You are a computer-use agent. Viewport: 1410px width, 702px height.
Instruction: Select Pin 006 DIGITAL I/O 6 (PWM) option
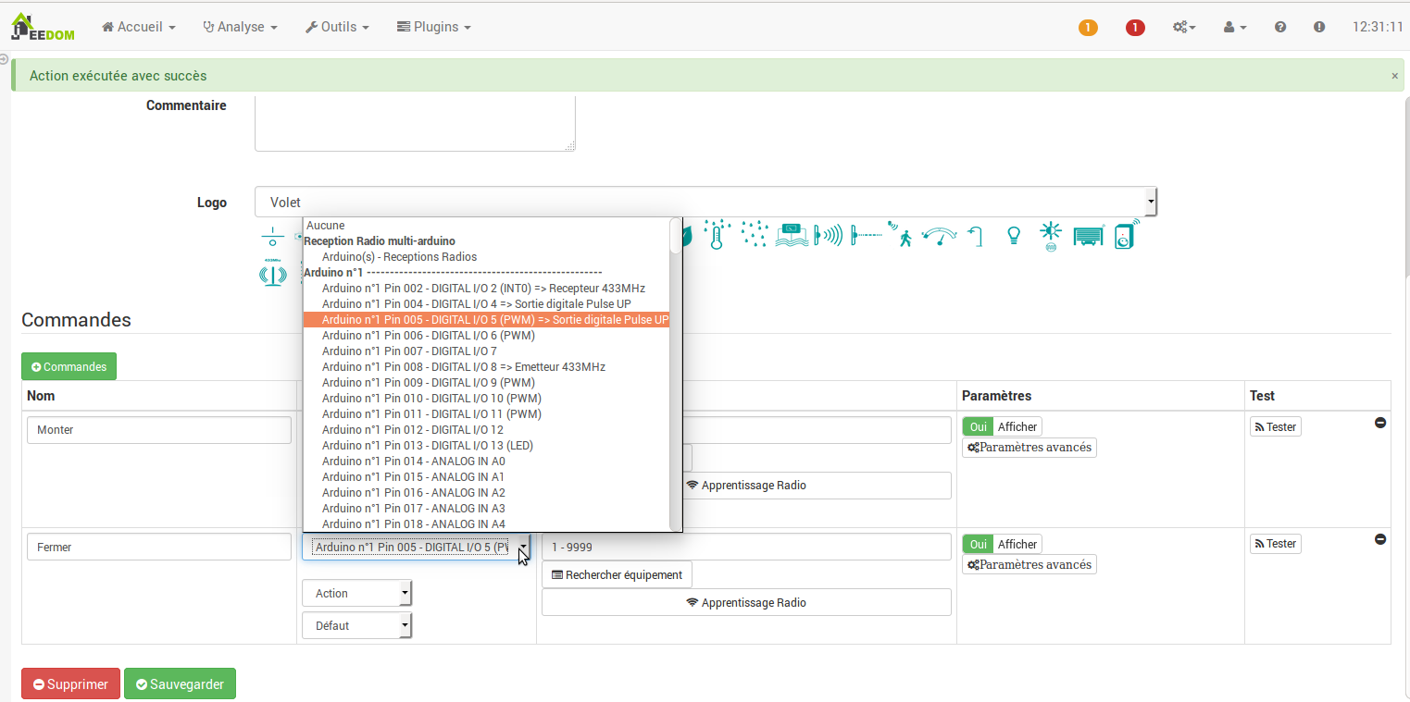click(x=486, y=335)
